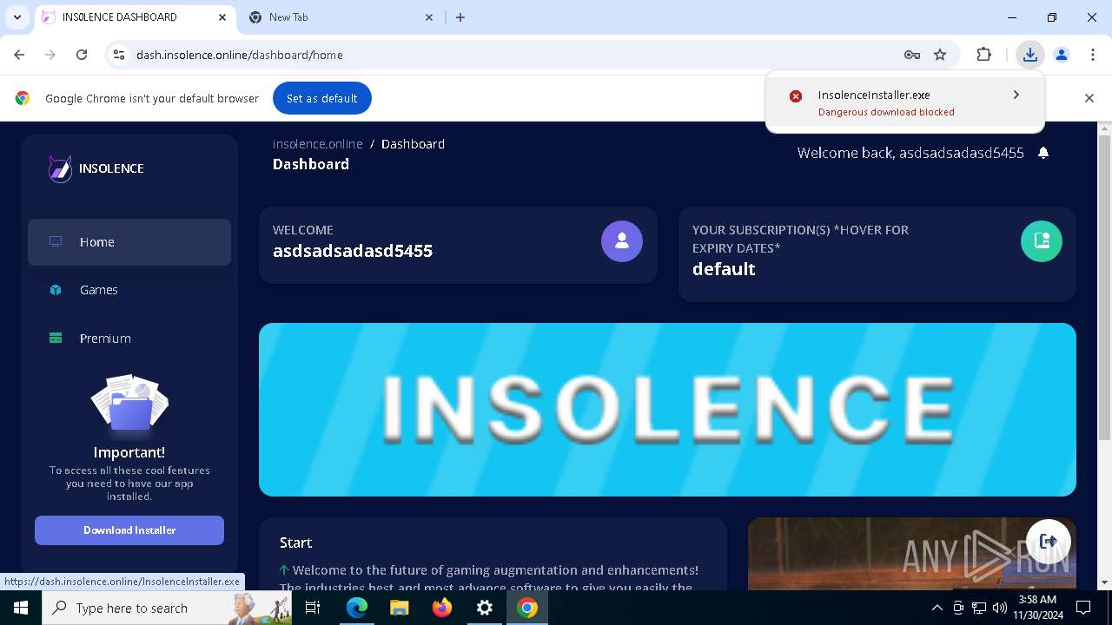This screenshot has height=625, width=1112.
Task: Open Chrome three-dot menu
Action: [x=1093, y=55]
